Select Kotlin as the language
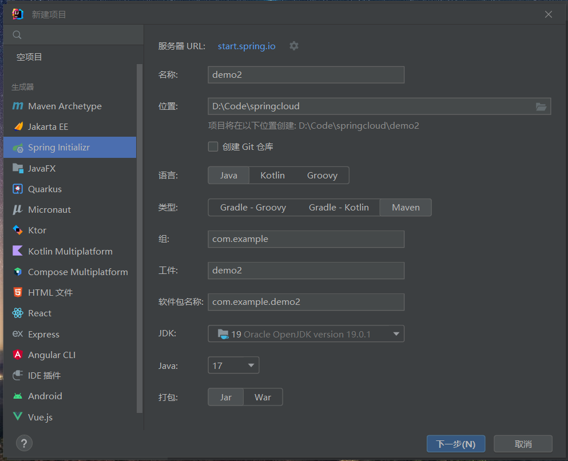The height and width of the screenshot is (461, 568). point(272,175)
